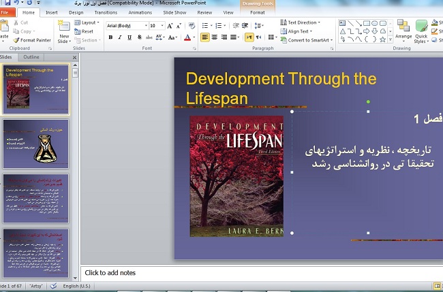Select the Text Box shape in the gallery

[342, 23]
